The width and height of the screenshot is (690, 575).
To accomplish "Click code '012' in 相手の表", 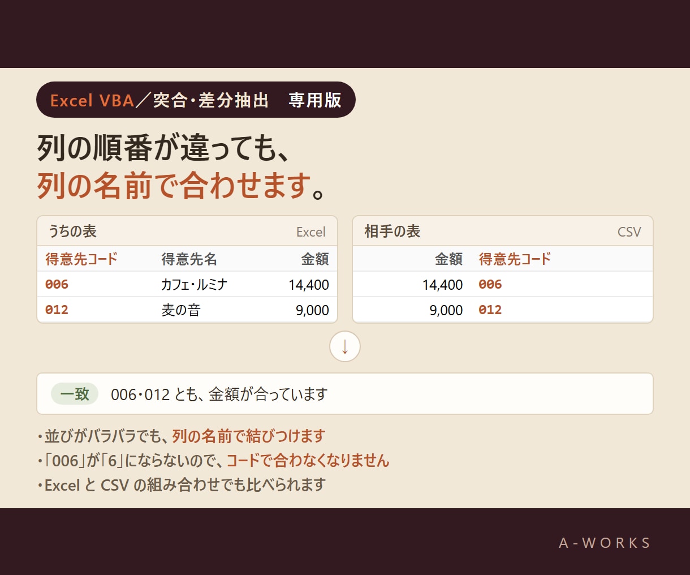I will click(x=490, y=310).
